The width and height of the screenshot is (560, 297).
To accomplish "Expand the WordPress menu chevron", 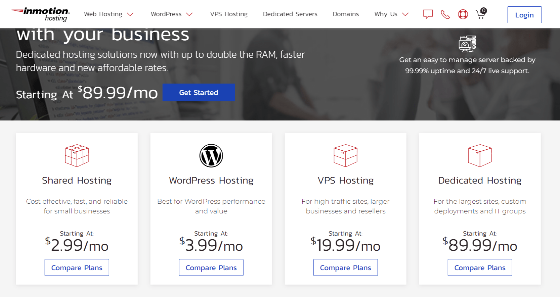I will pyautogui.click(x=189, y=14).
